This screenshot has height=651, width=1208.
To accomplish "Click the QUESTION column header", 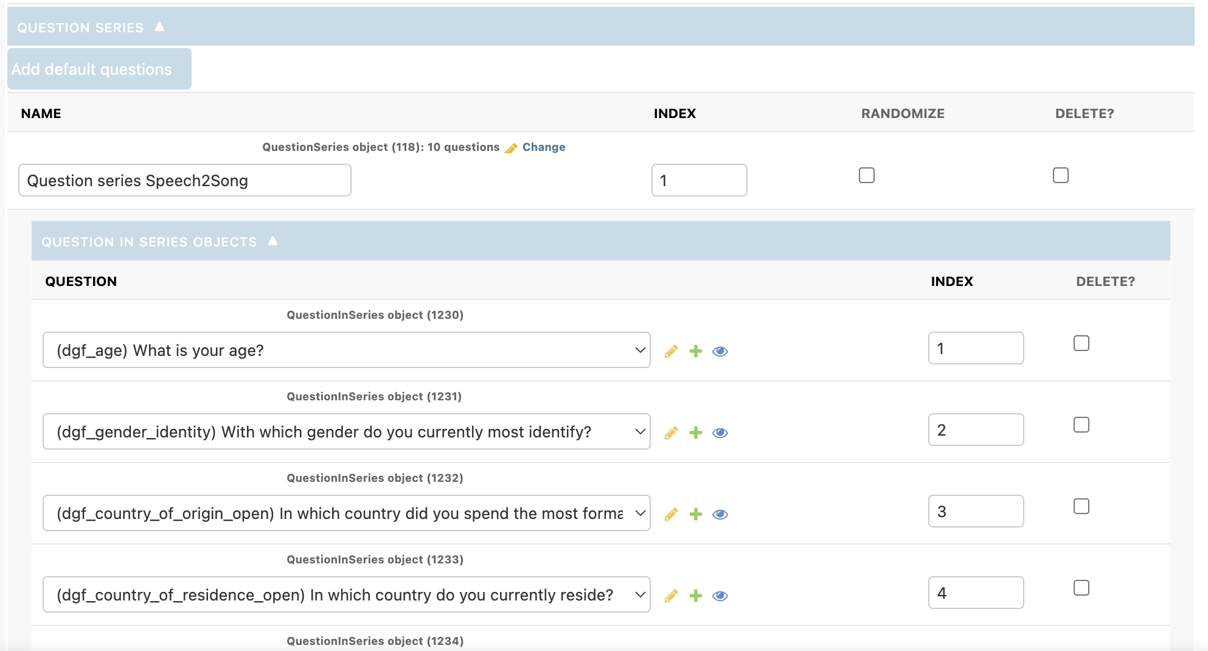I will click(81, 282).
